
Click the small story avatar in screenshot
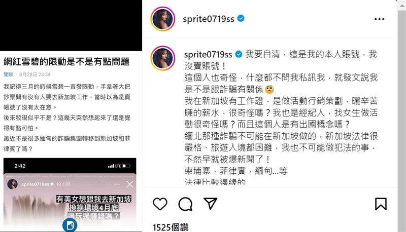(12, 184)
